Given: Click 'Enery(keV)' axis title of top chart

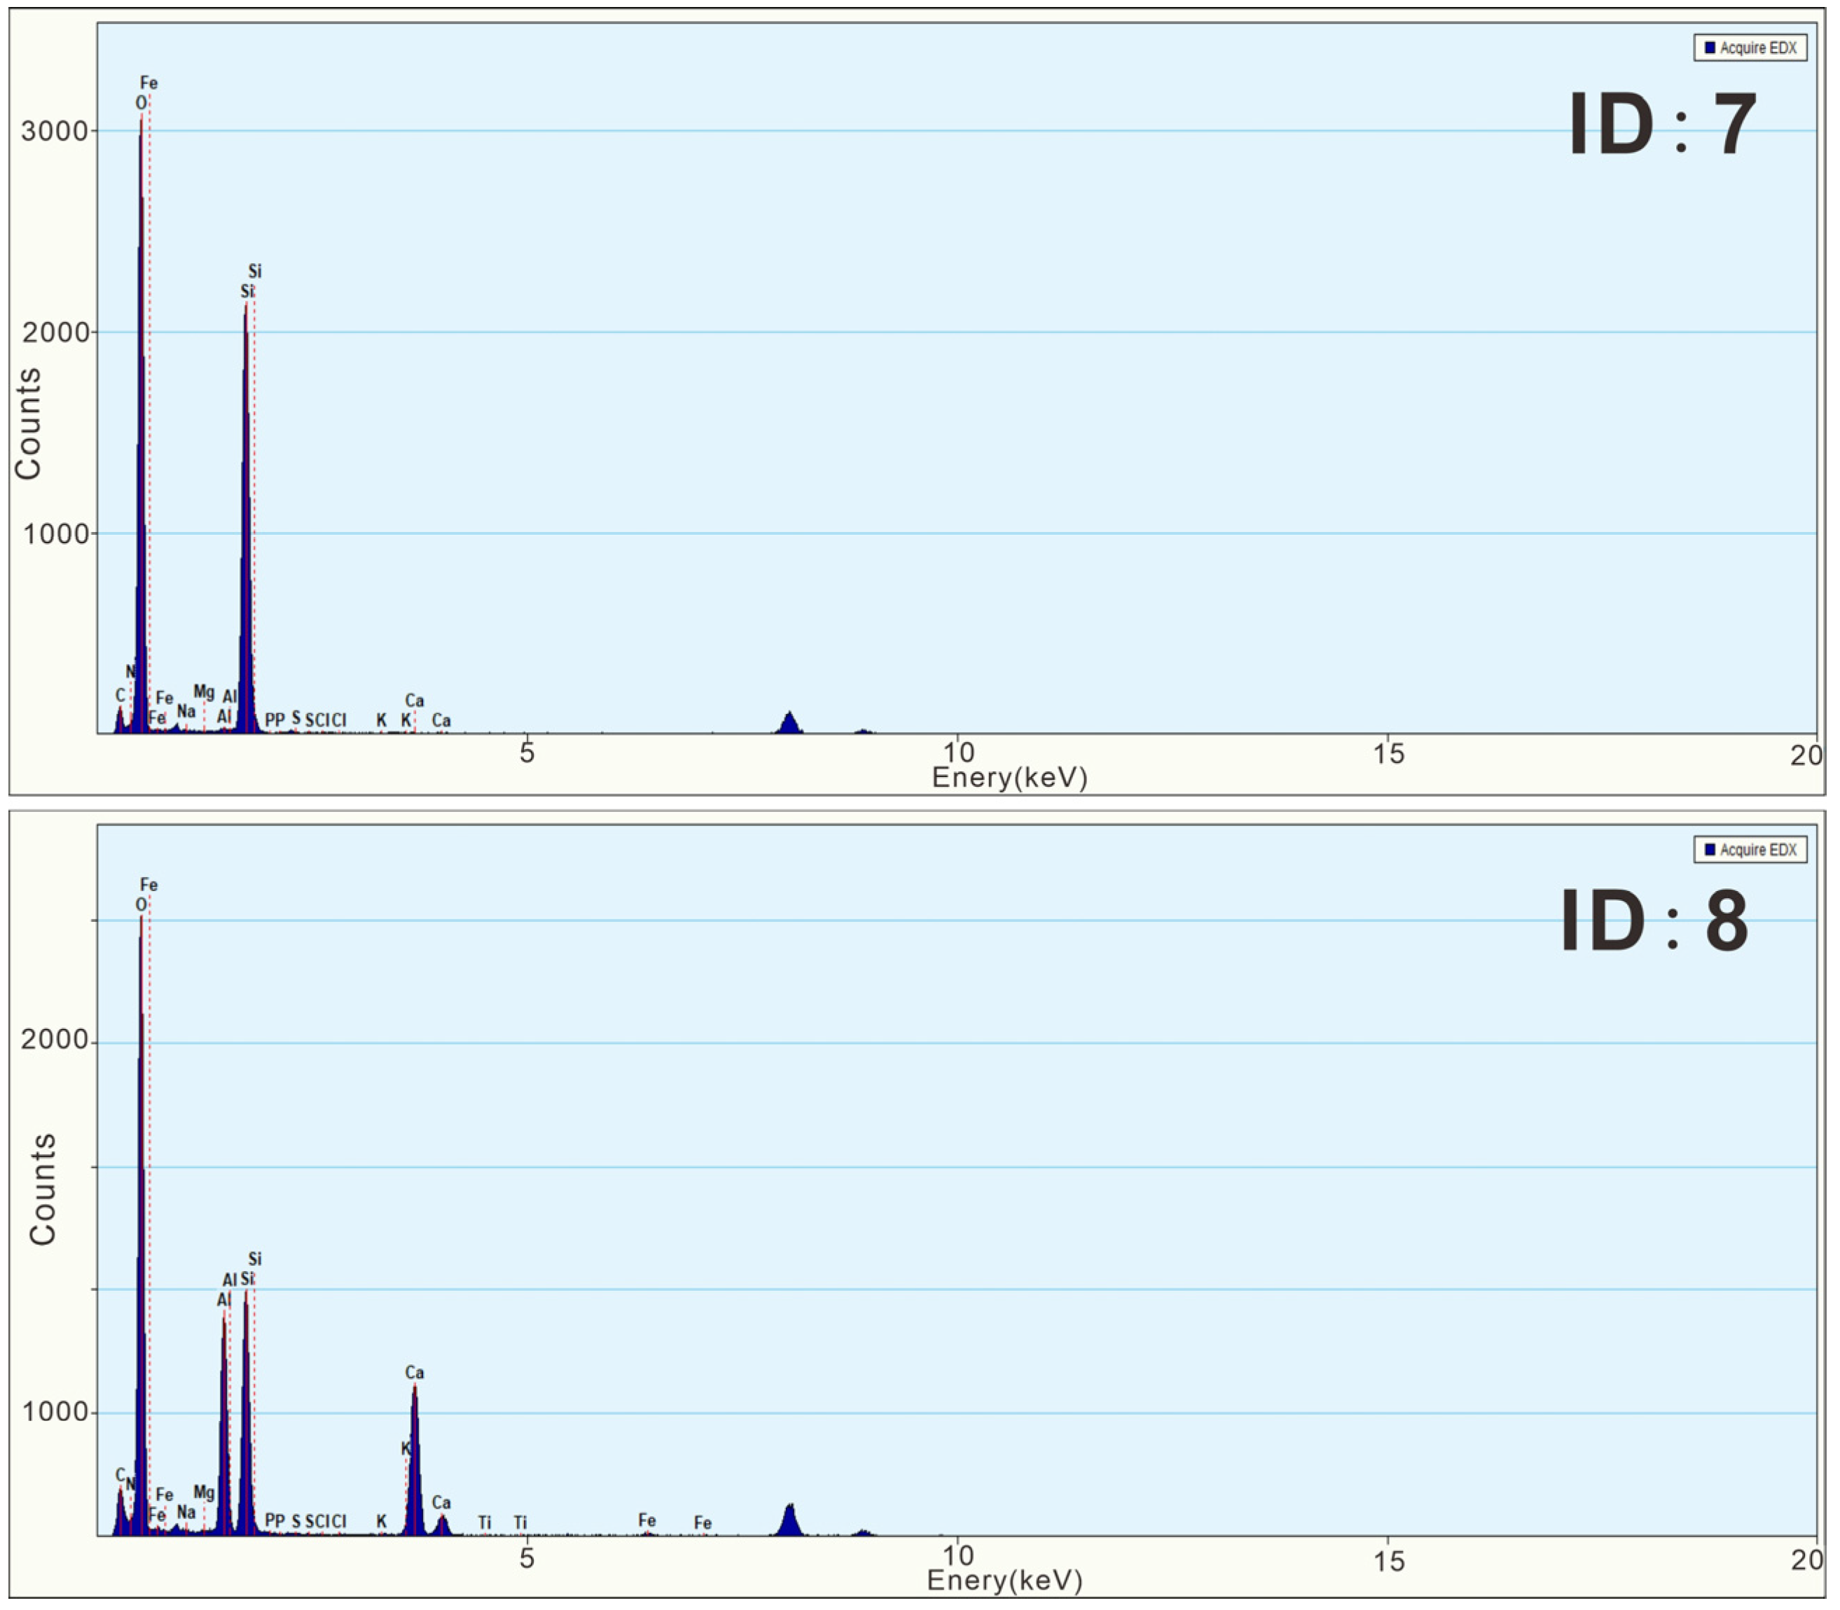Looking at the screenshot, I should coord(1009,777).
